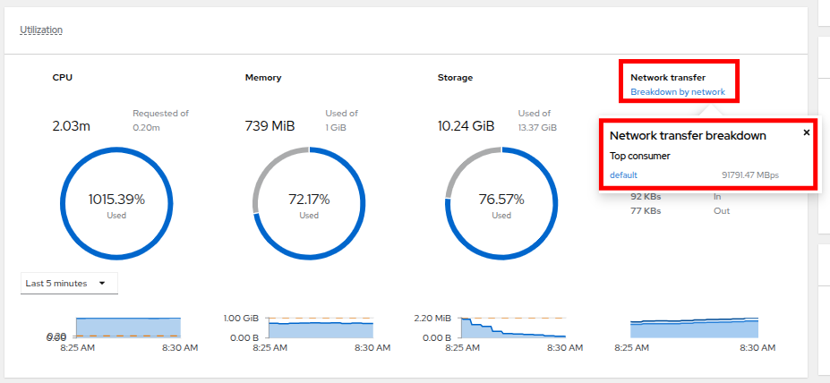The height and width of the screenshot is (383, 830).
Task: Select the Memory history area chart
Action: point(321,327)
